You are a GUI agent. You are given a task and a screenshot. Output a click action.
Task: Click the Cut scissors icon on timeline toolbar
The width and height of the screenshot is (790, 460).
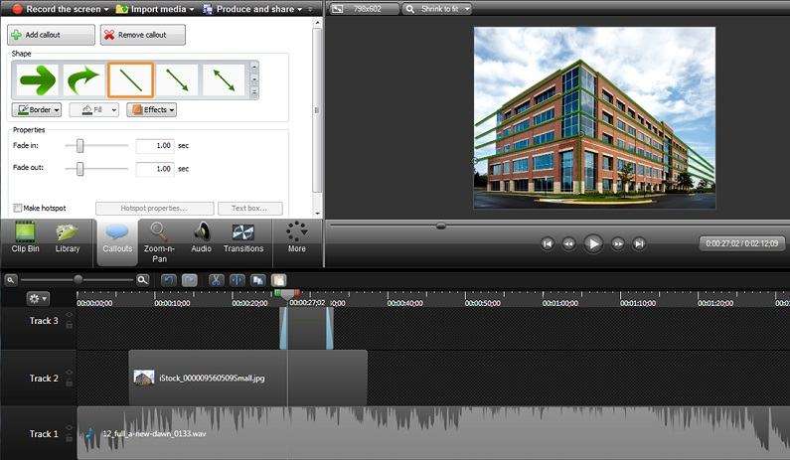pos(215,280)
